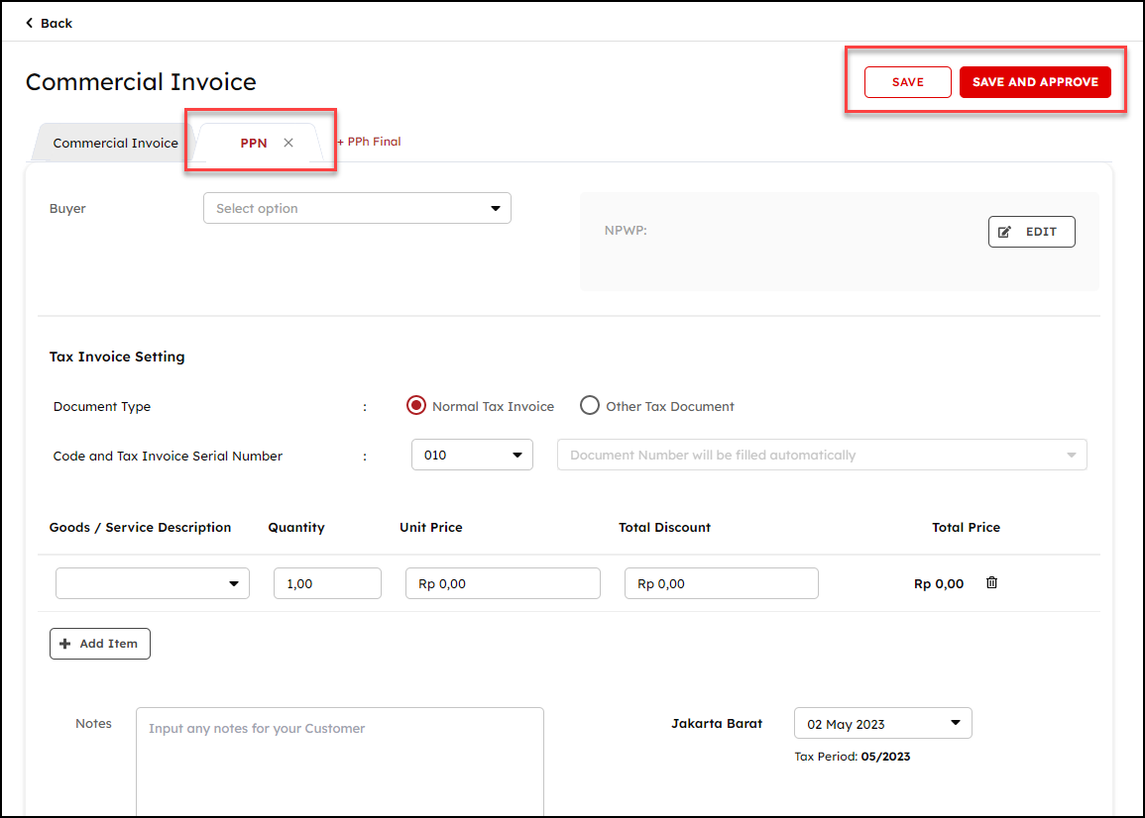The image size is (1145, 818).
Task: Click the Quantity input field
Action: coord(327,583)
